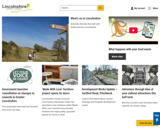
Task: Open the hamburger Menu icon
Action: [149, 8]
